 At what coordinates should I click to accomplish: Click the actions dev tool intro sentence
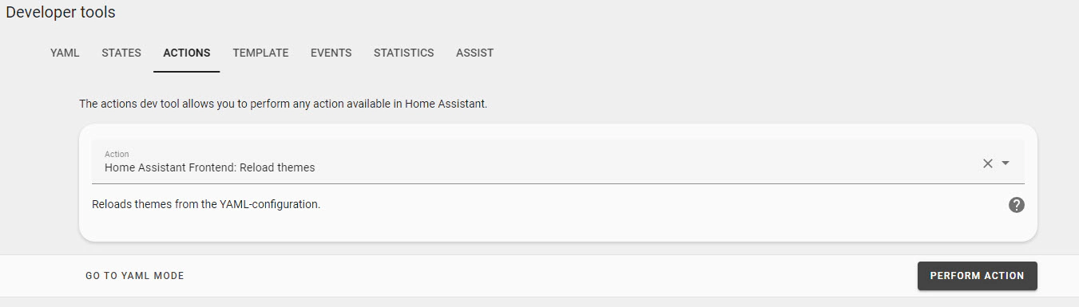pyautogui.click(x=283, y=104)
